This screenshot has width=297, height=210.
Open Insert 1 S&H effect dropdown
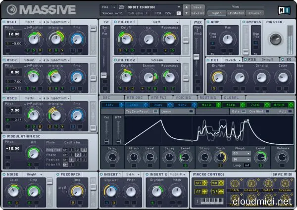pos(132,174)
